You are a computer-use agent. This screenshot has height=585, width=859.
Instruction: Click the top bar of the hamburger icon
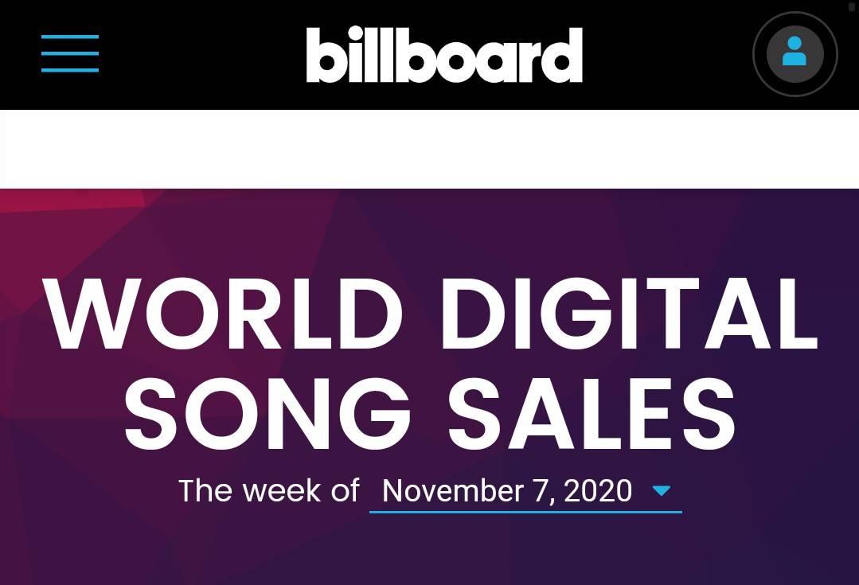70,37
